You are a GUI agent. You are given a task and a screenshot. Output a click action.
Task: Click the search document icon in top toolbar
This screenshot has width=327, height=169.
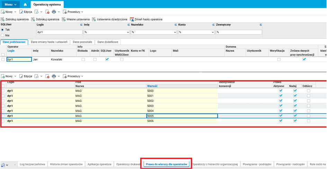tap(37, 12)
